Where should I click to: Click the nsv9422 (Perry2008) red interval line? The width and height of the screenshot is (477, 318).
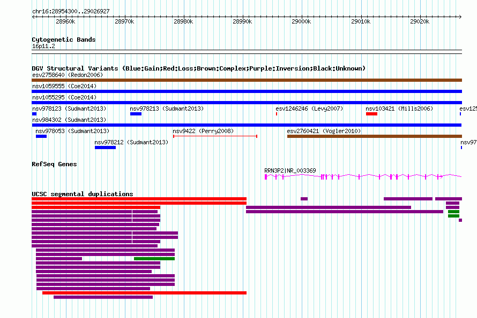coord(215,136)
